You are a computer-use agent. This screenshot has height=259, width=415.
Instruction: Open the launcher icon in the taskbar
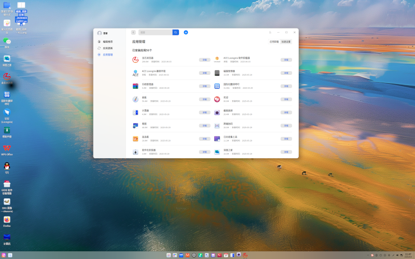click(4, 255)
